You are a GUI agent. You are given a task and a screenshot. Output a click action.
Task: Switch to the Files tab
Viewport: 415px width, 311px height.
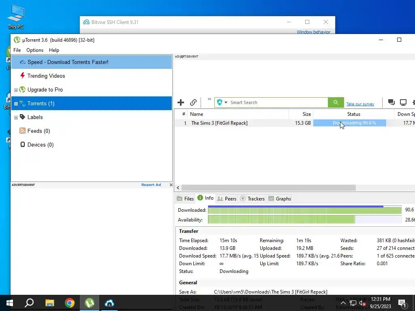click(185, 198)
